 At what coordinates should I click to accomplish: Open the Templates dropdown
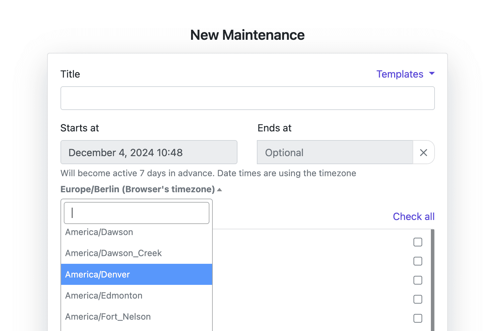point(405,74)
